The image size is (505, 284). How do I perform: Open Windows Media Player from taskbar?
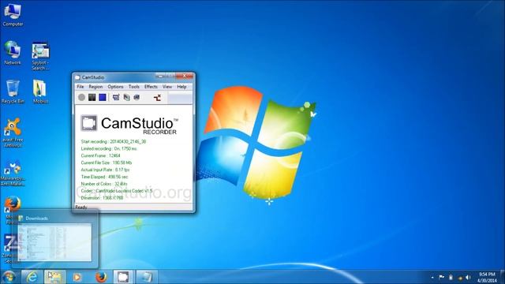77,277
